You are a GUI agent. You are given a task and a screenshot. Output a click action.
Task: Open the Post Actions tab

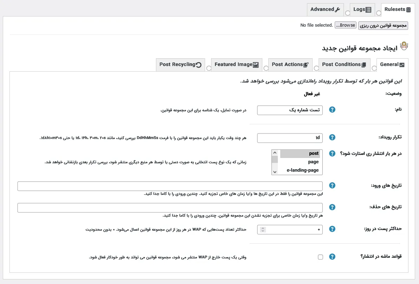pyautogui.click(x=290, y=65)
